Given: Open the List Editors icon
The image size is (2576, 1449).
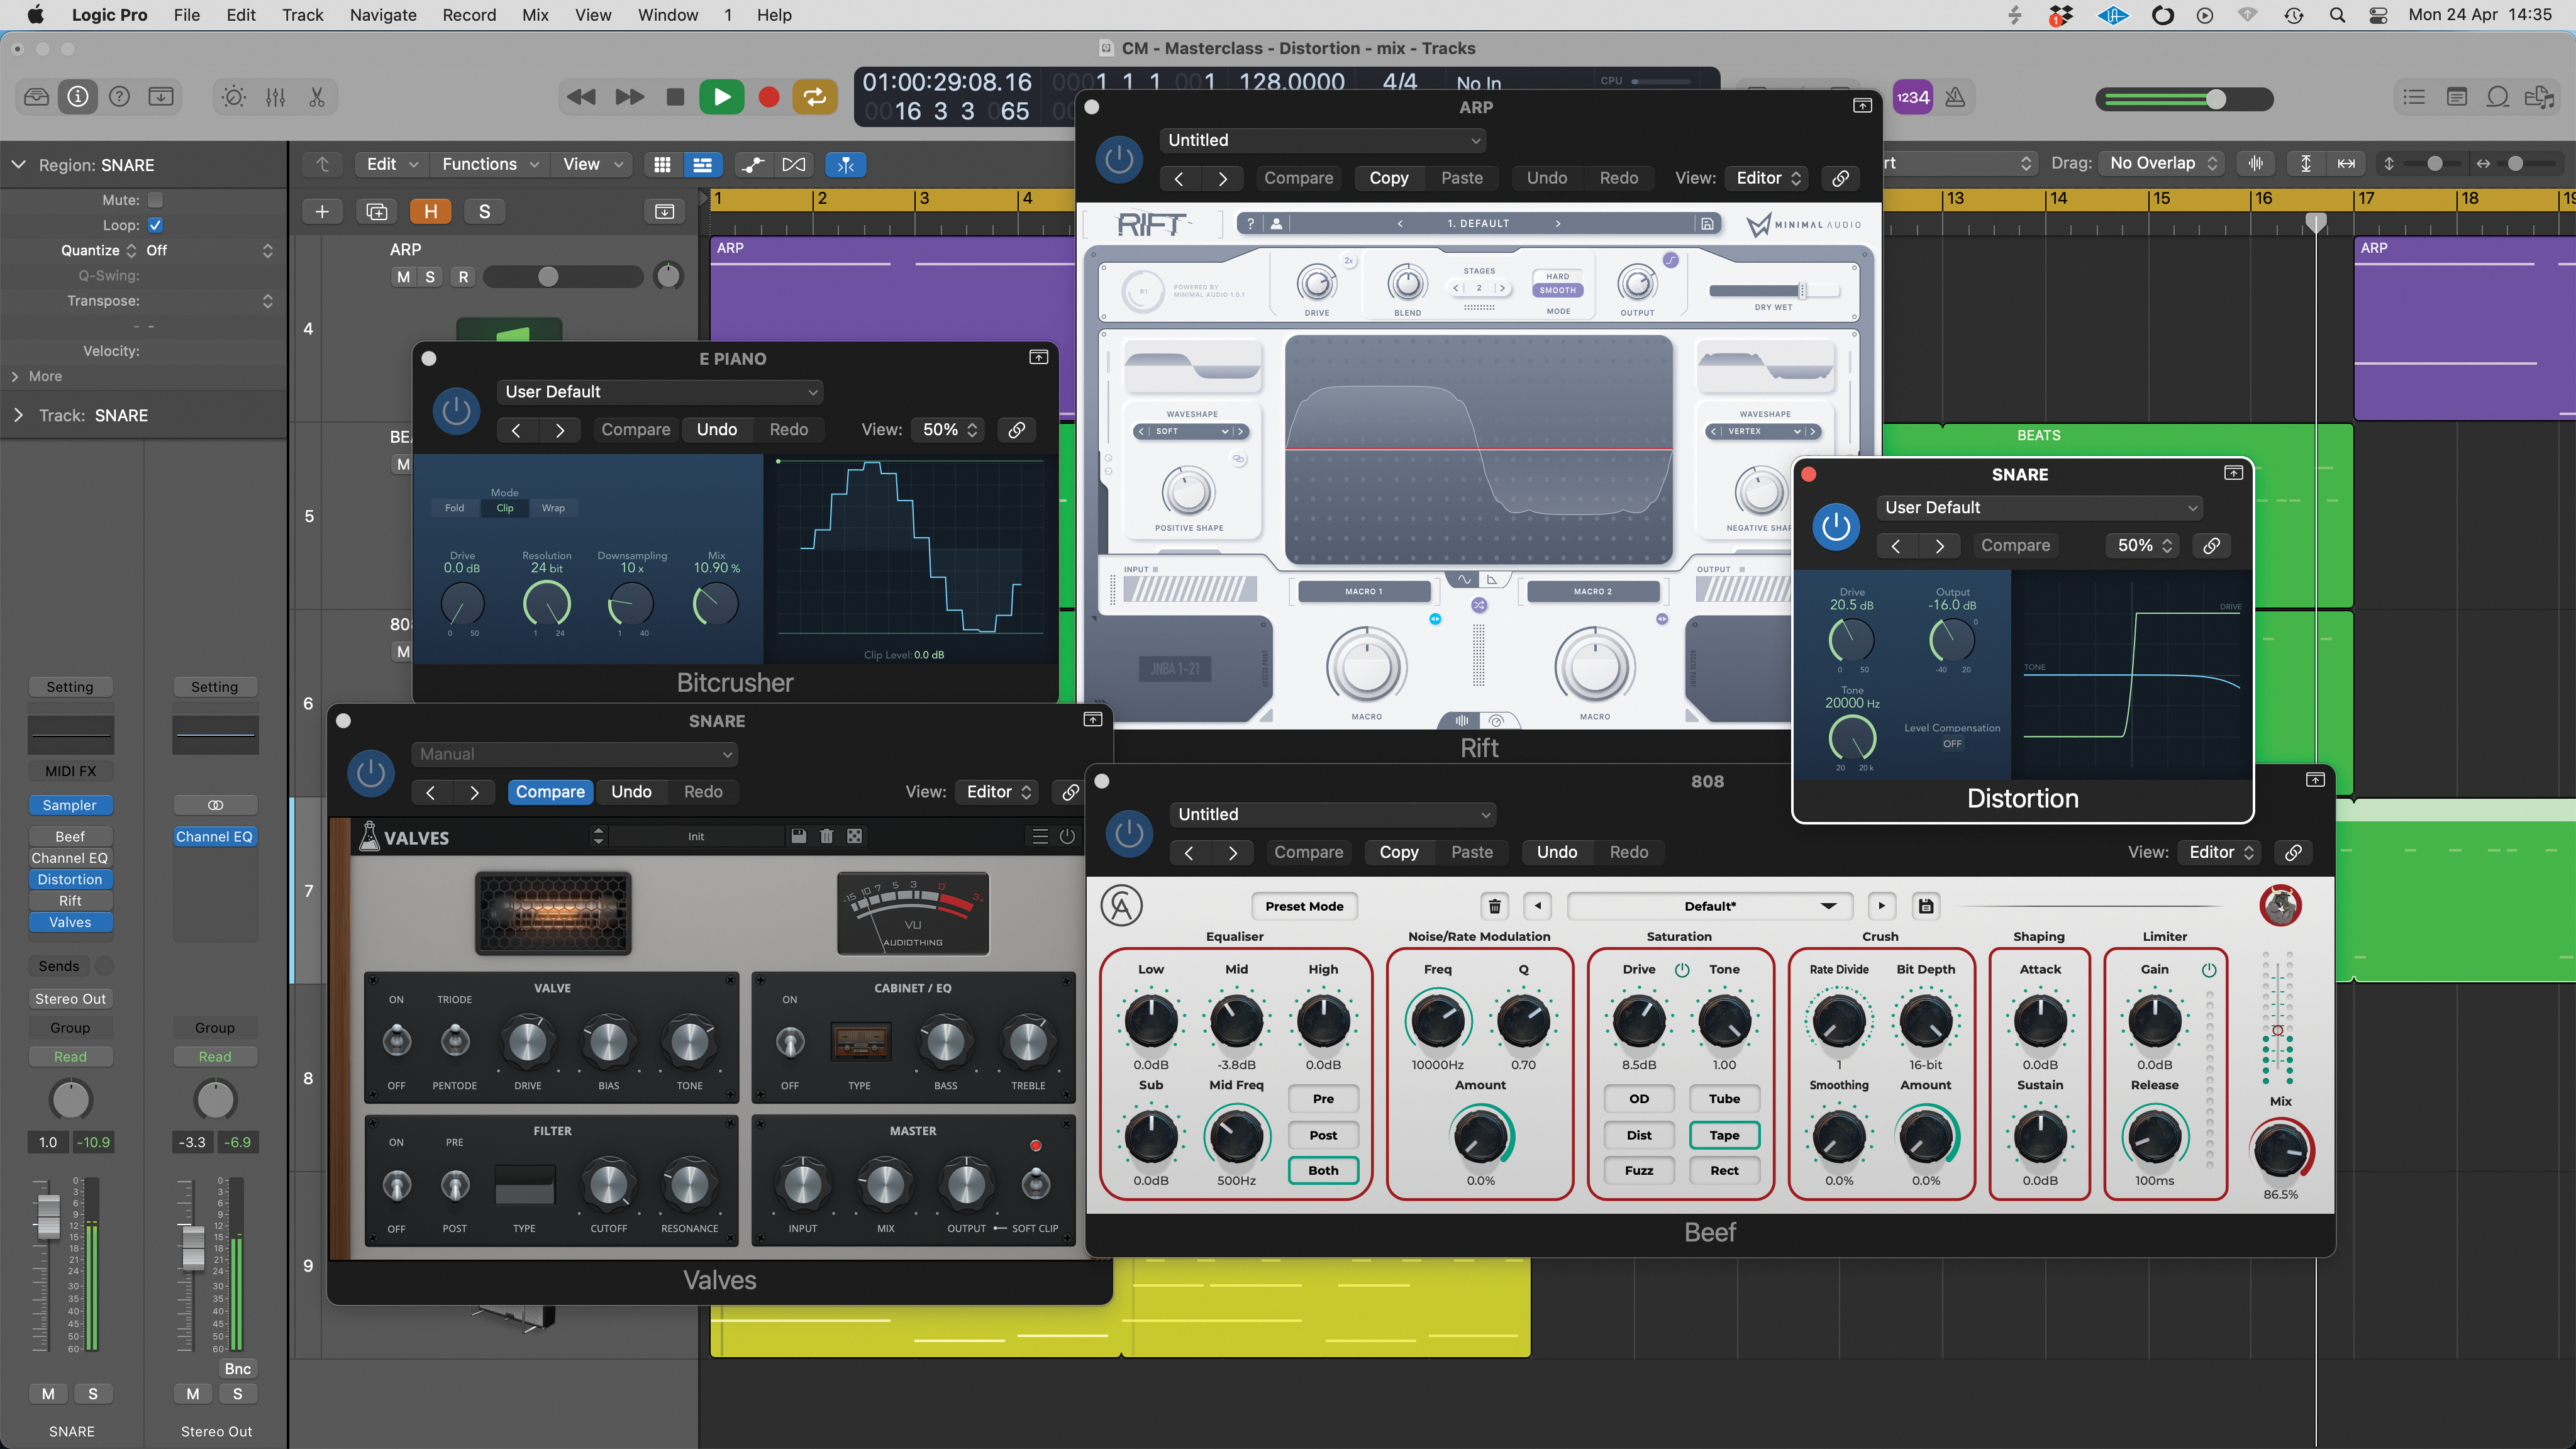Looking at the screenshot, I should pos(2415,97).
